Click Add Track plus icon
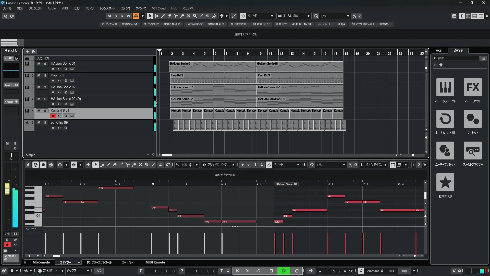Viewport: 490px width, 276px height. coord(27,52)
